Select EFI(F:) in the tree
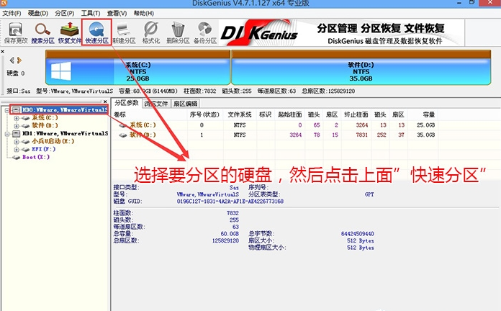The width and height of the screenshot is (501, 311). point(43,149)
